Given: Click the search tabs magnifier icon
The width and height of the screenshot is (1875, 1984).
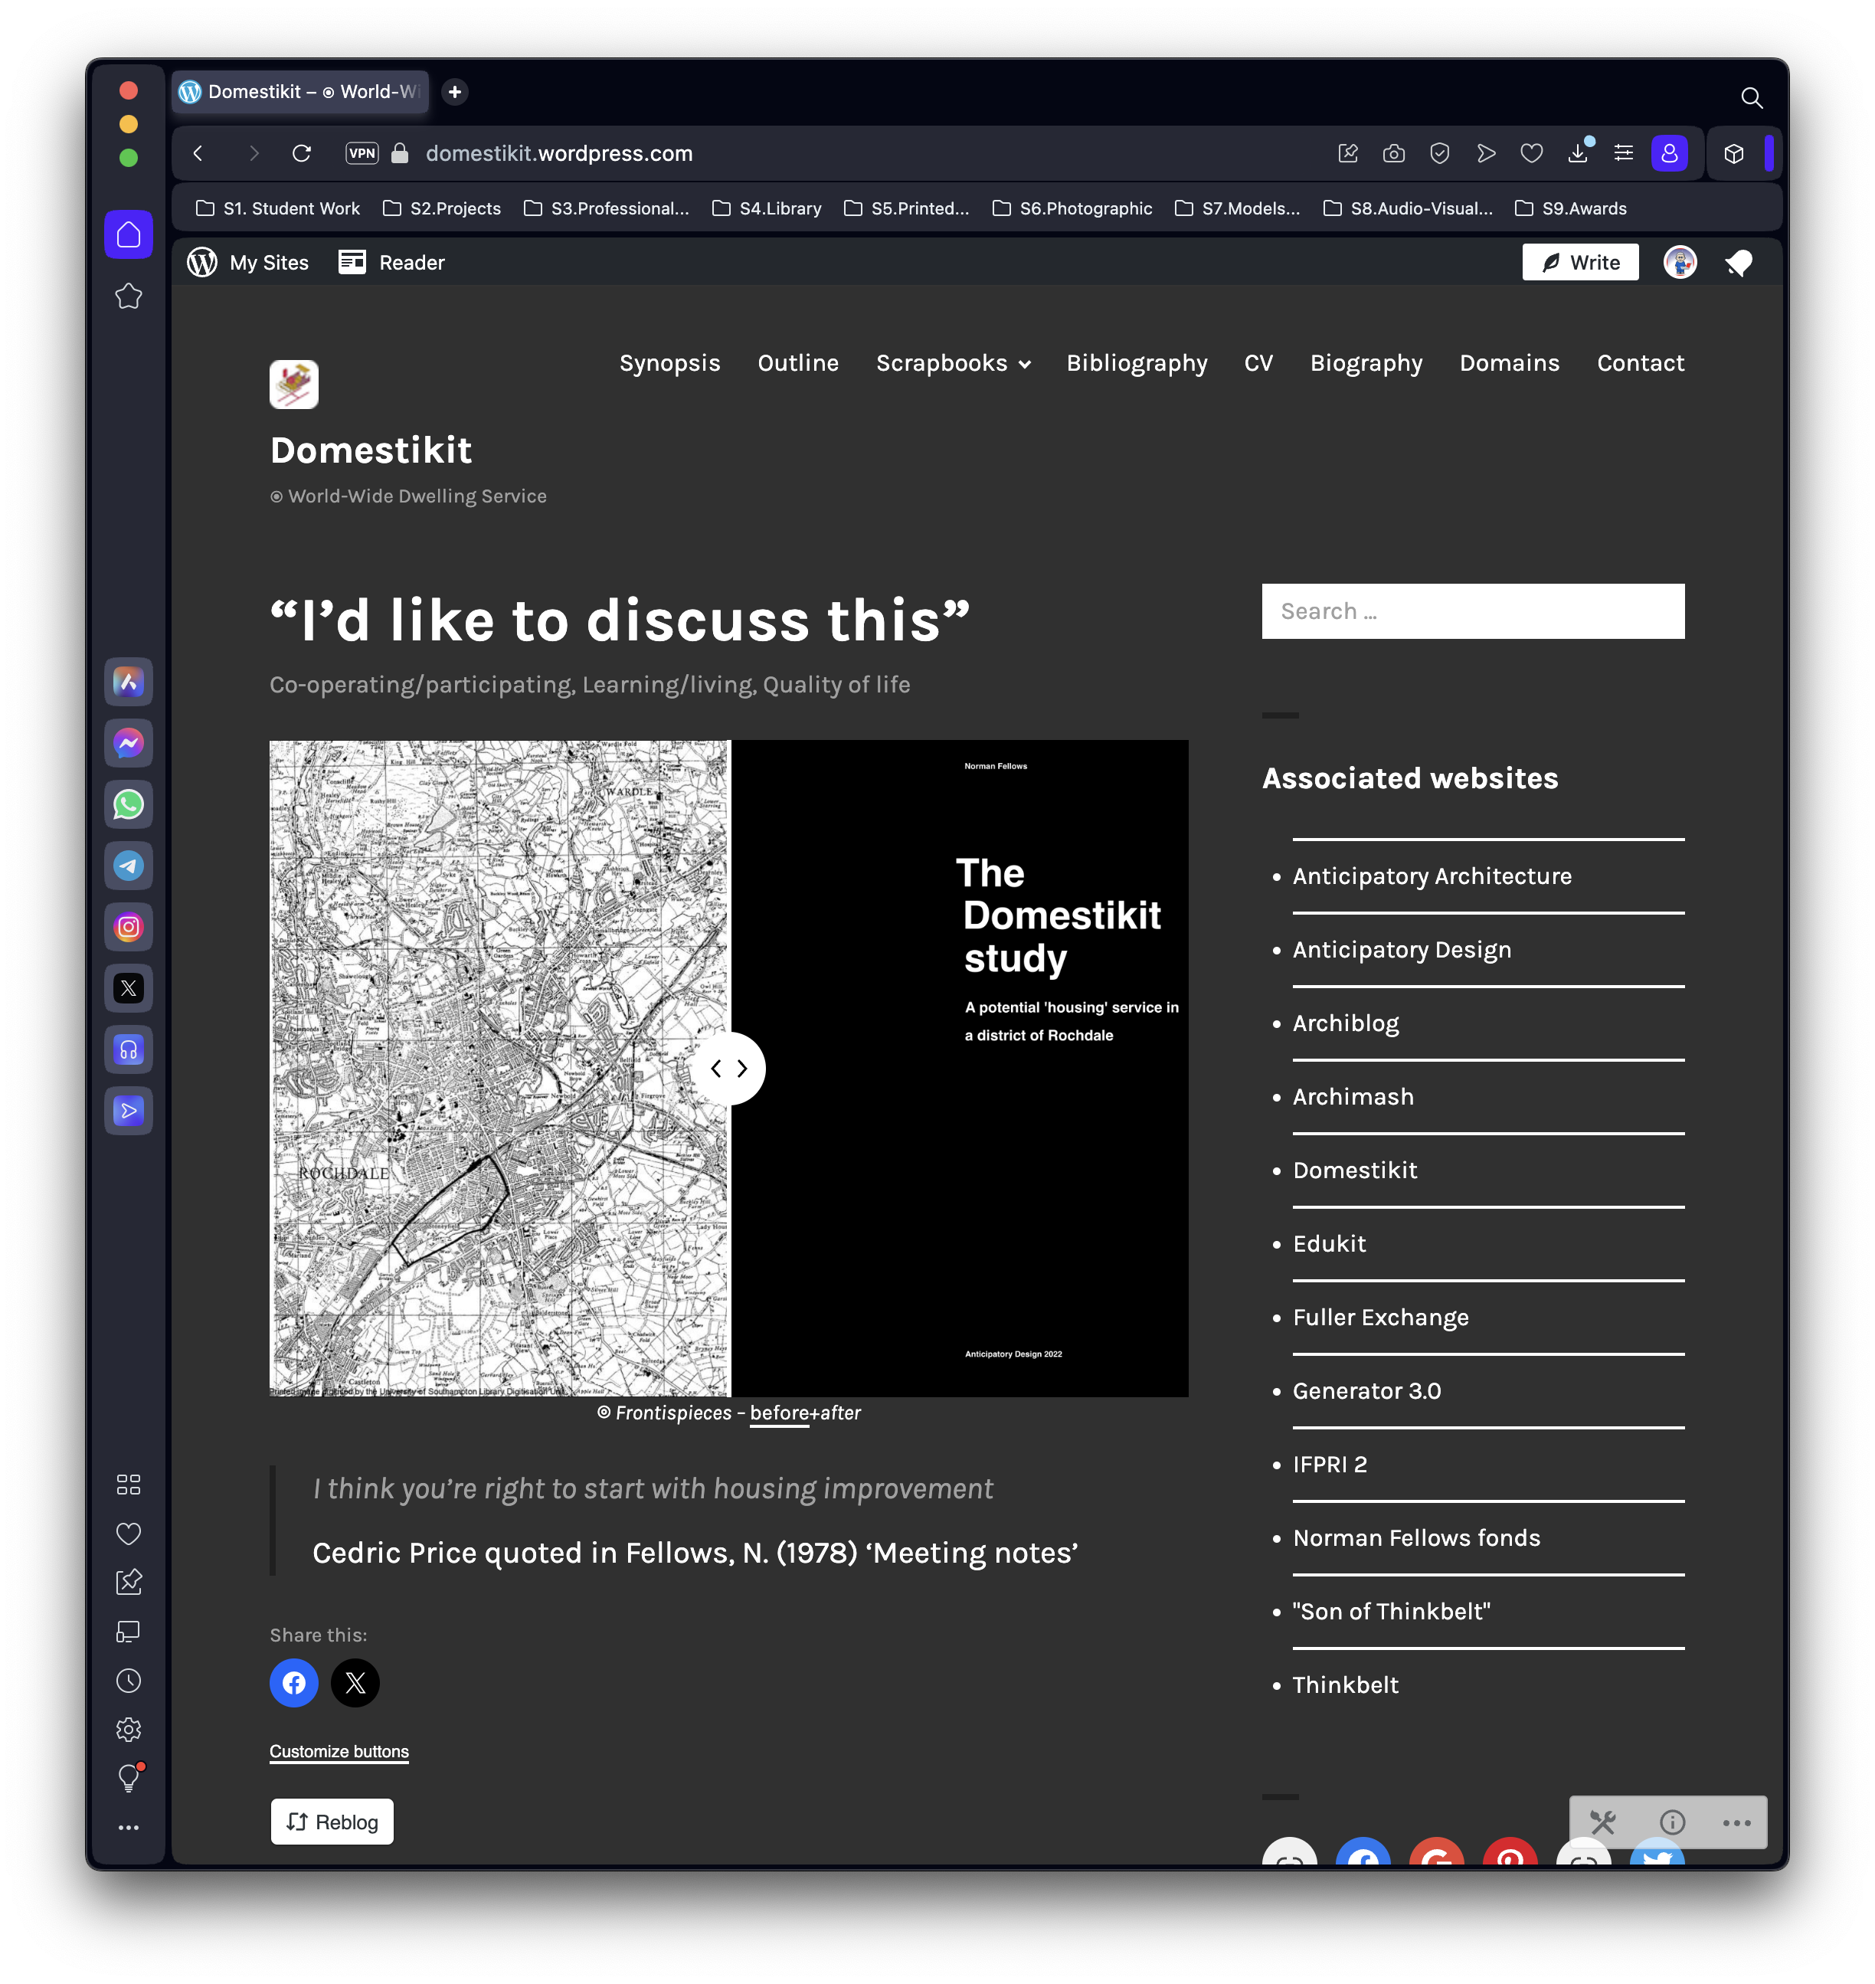Looking at the screenshot, I should click(x=1751, y=98).
